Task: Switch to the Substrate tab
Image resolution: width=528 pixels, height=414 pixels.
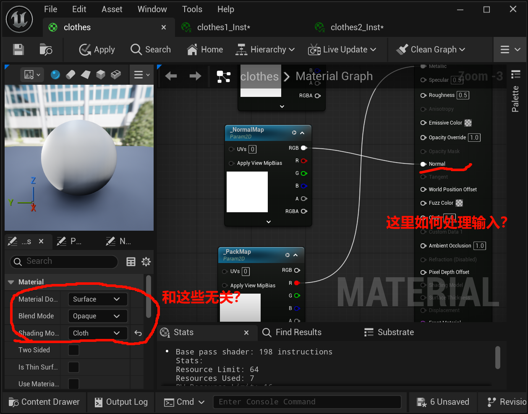Action: 389,332
